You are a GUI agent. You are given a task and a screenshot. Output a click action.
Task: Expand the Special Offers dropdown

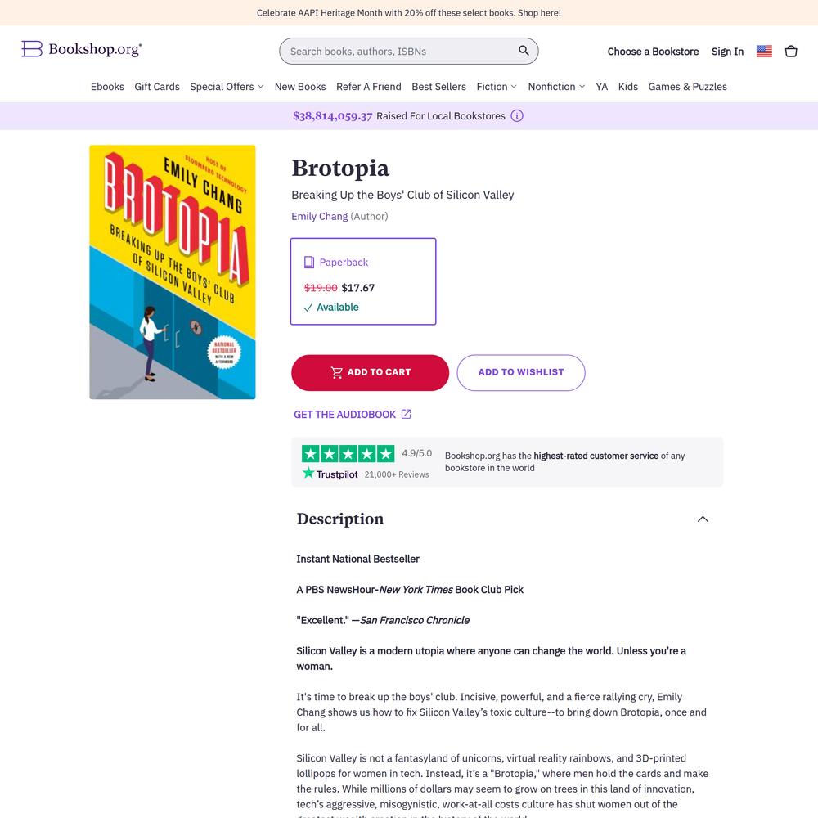(x=227, y=87)
